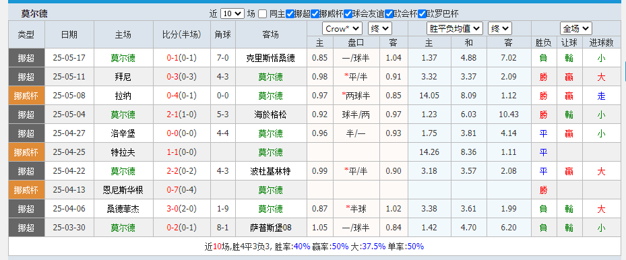Screen dimensions: 626x260
Task: Click odds value 7.02 on the 25-05-17 row
Action: pos(509,58)
